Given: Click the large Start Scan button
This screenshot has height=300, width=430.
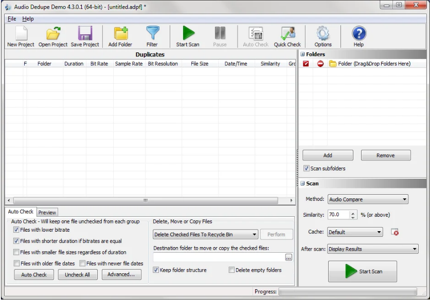Looking at the screenshot, I should tap(363, 271).
